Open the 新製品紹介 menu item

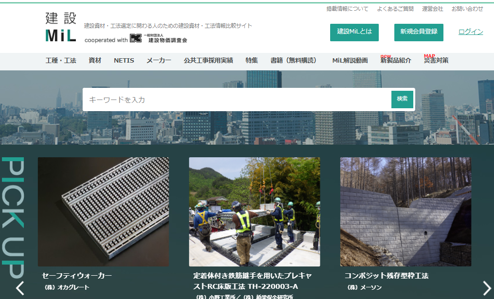click(395, 61)
